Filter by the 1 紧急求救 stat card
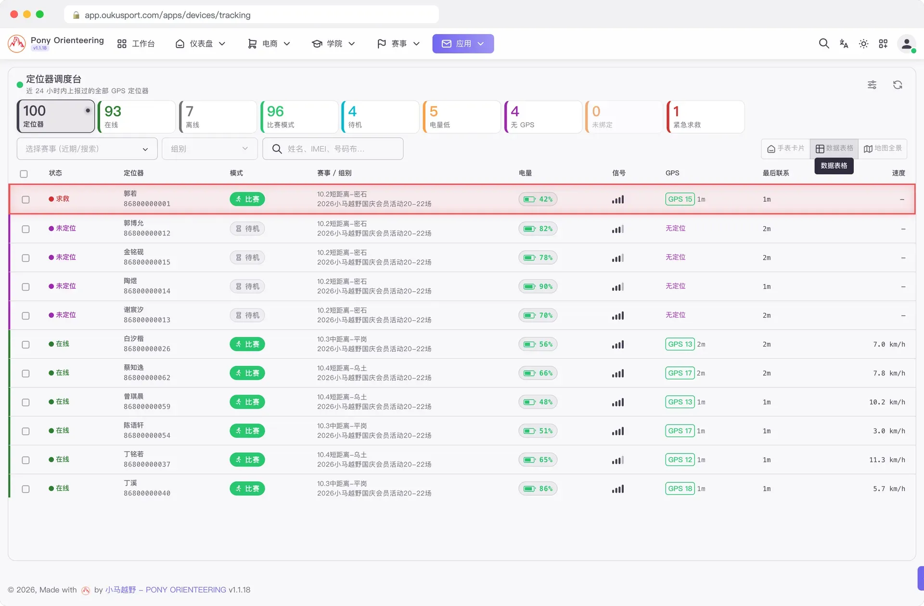The height and width of the screenshot is (606, 924). point(706,117)
